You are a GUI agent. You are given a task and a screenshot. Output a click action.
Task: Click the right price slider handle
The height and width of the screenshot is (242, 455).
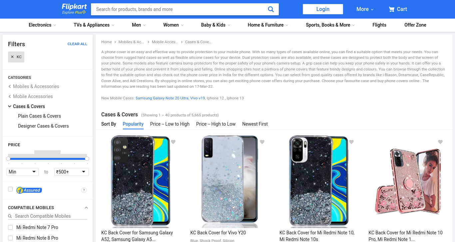coord(87,159)
